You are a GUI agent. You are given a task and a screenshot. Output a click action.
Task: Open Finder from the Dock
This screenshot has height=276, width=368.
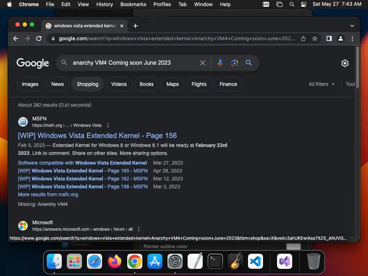click(54, 261)
